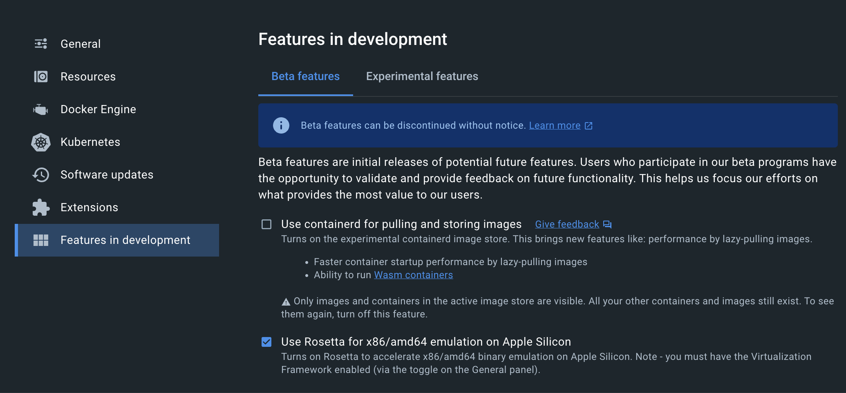Click the Docker Engine whale icon
This screenshot has width=846, height=393.
coord(40,109)
